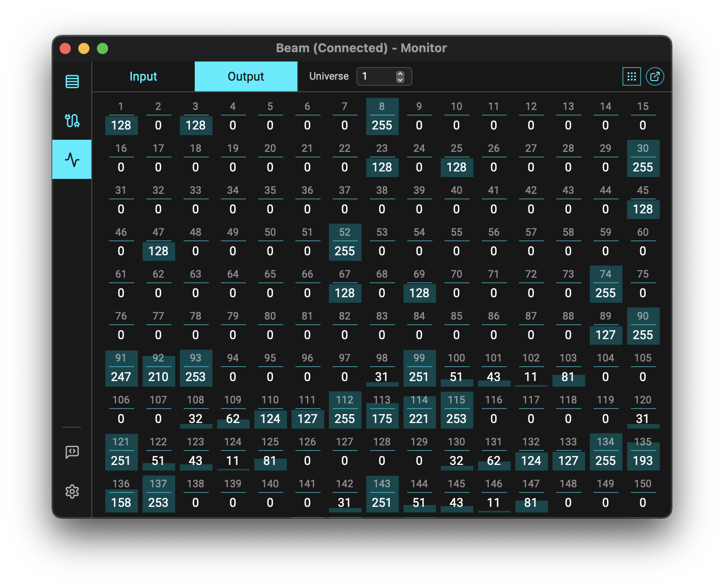This screenshot has width=724, height=587.
Task: Select channel 89 cell showing 127
Action: (606, 326)
